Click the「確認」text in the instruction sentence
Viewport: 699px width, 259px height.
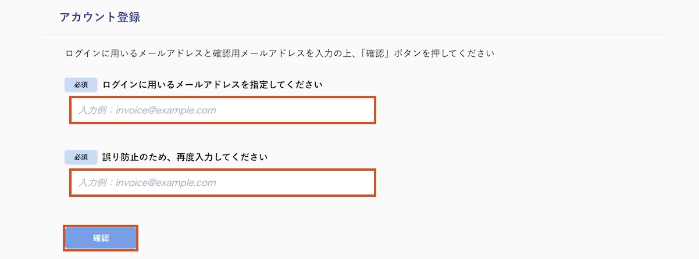point(376,54)
